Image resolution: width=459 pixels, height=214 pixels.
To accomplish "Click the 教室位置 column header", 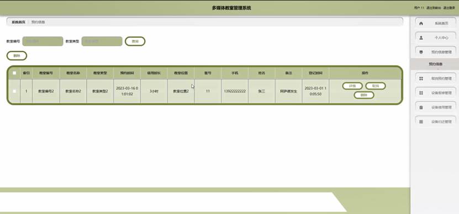I will pyautogui.click(x=181, y=73).
